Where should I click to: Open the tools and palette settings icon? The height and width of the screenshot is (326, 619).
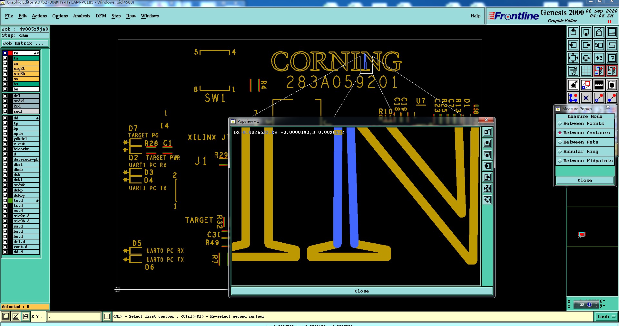573,71
